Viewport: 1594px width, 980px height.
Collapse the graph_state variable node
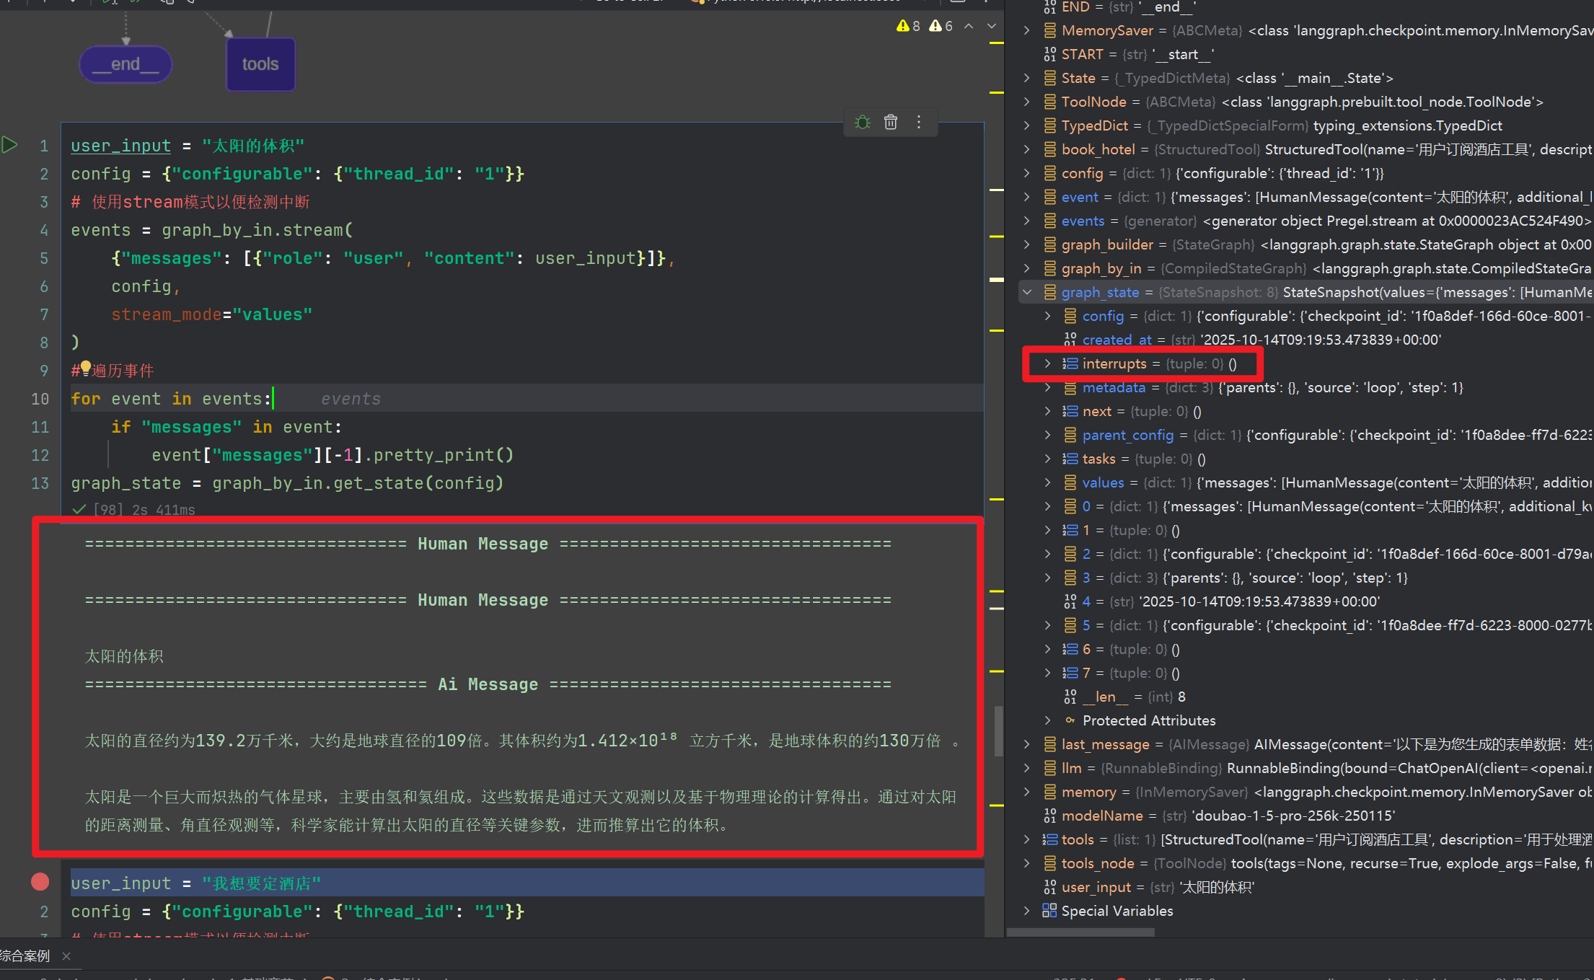(x=1027, y=292)
